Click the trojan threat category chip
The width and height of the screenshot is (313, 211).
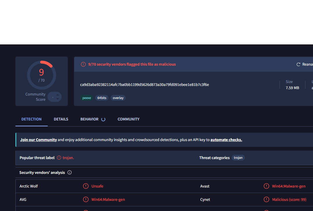coord(238,158)
